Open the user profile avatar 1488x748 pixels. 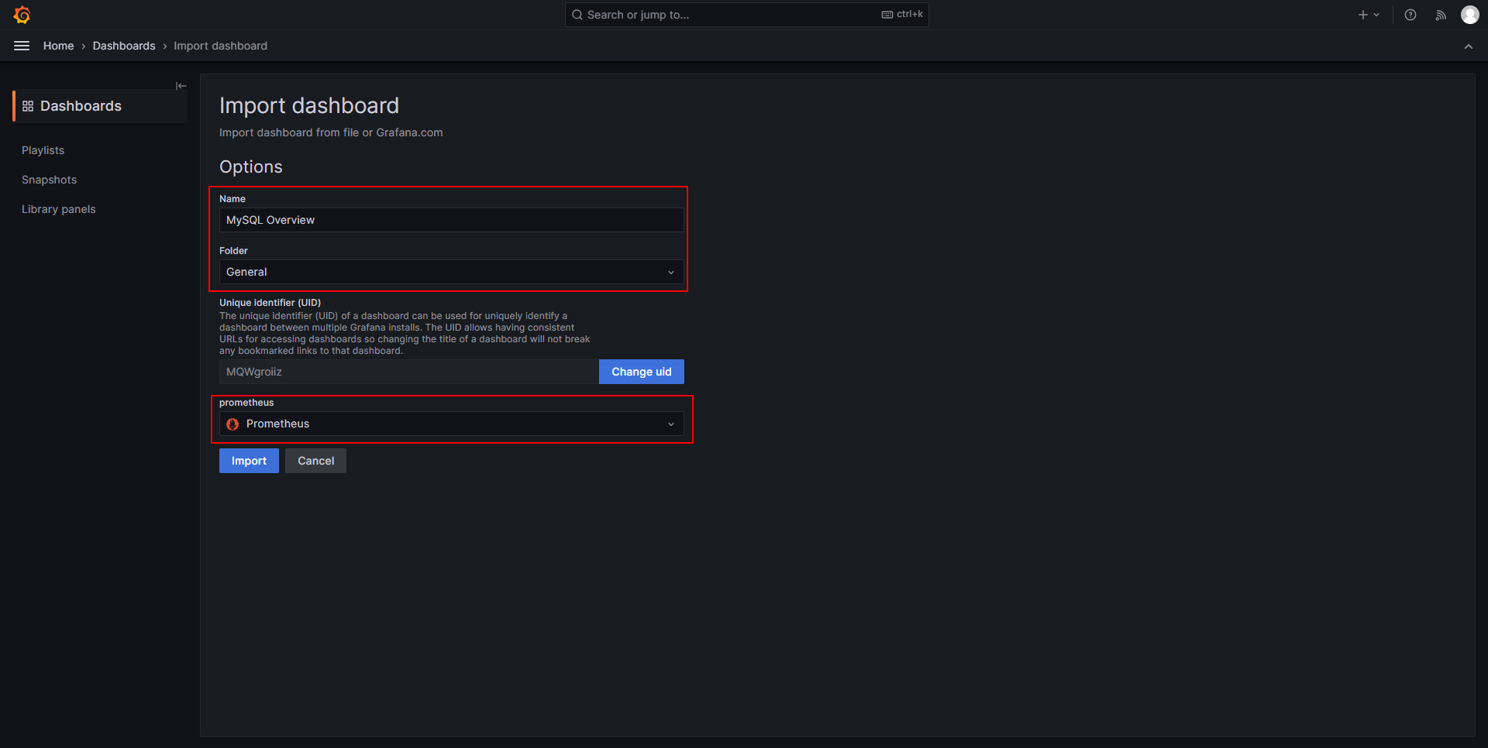(x=1470, y=15)
